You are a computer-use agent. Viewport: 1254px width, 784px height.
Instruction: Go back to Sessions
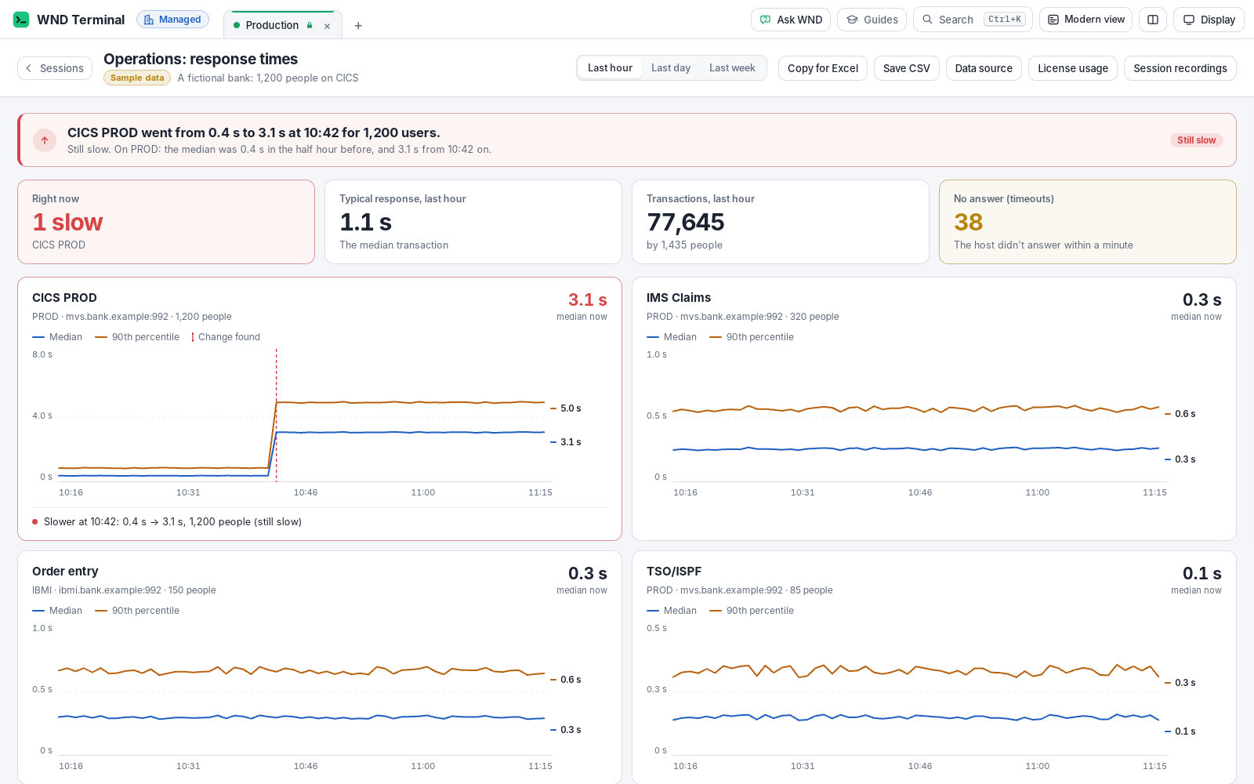55,68
